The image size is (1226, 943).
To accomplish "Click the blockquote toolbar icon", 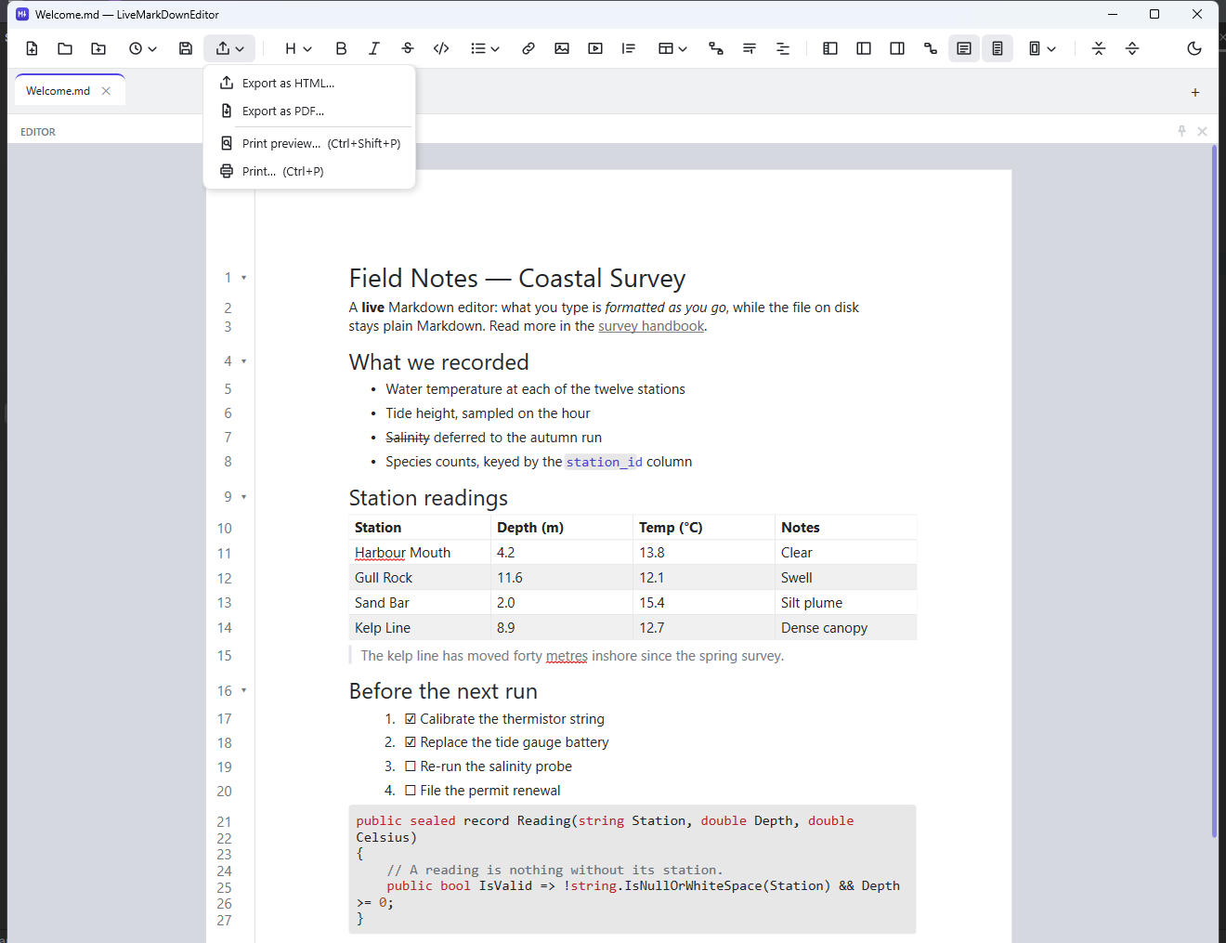I will (629, 48).
